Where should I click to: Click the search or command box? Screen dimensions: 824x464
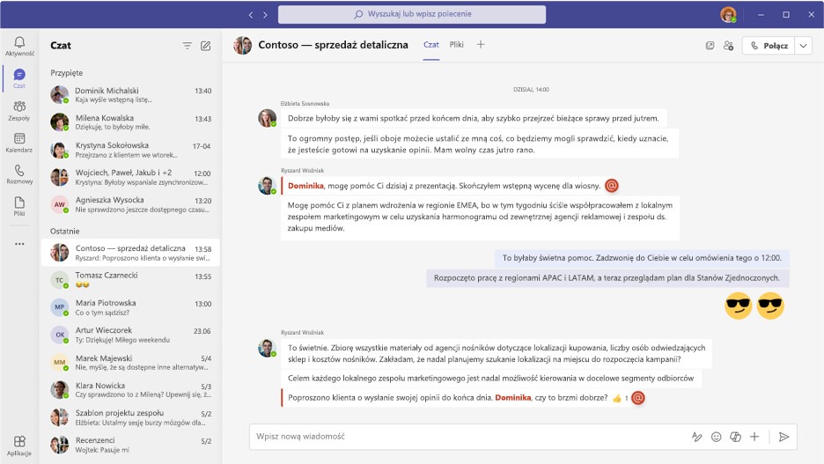(x=412, y=14)
